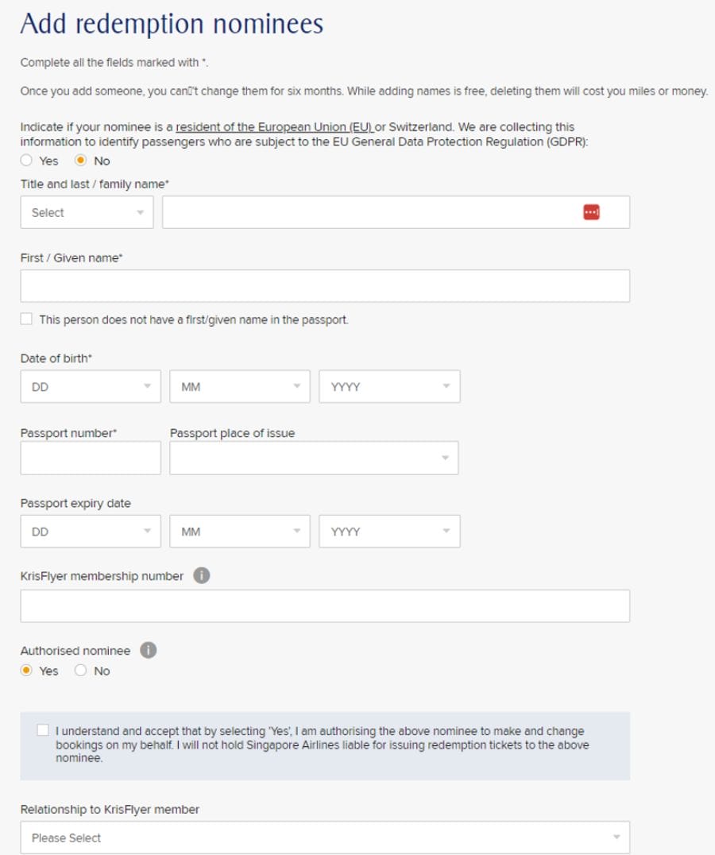
Task: Open the date of birth MM dropdown
Action: (x=238, y=385)
